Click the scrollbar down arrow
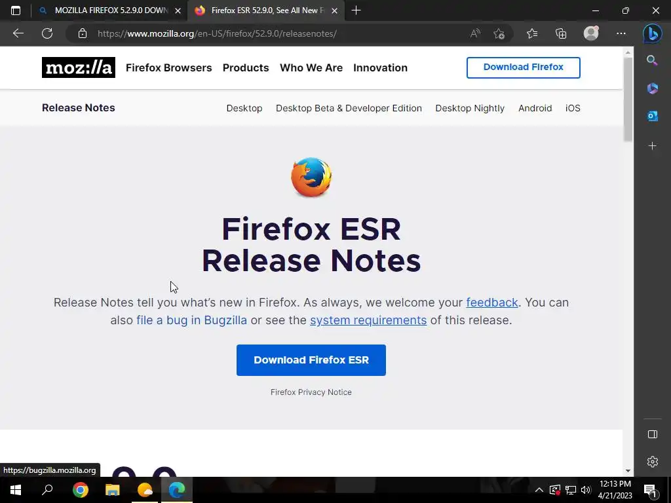 coord(628,470)
